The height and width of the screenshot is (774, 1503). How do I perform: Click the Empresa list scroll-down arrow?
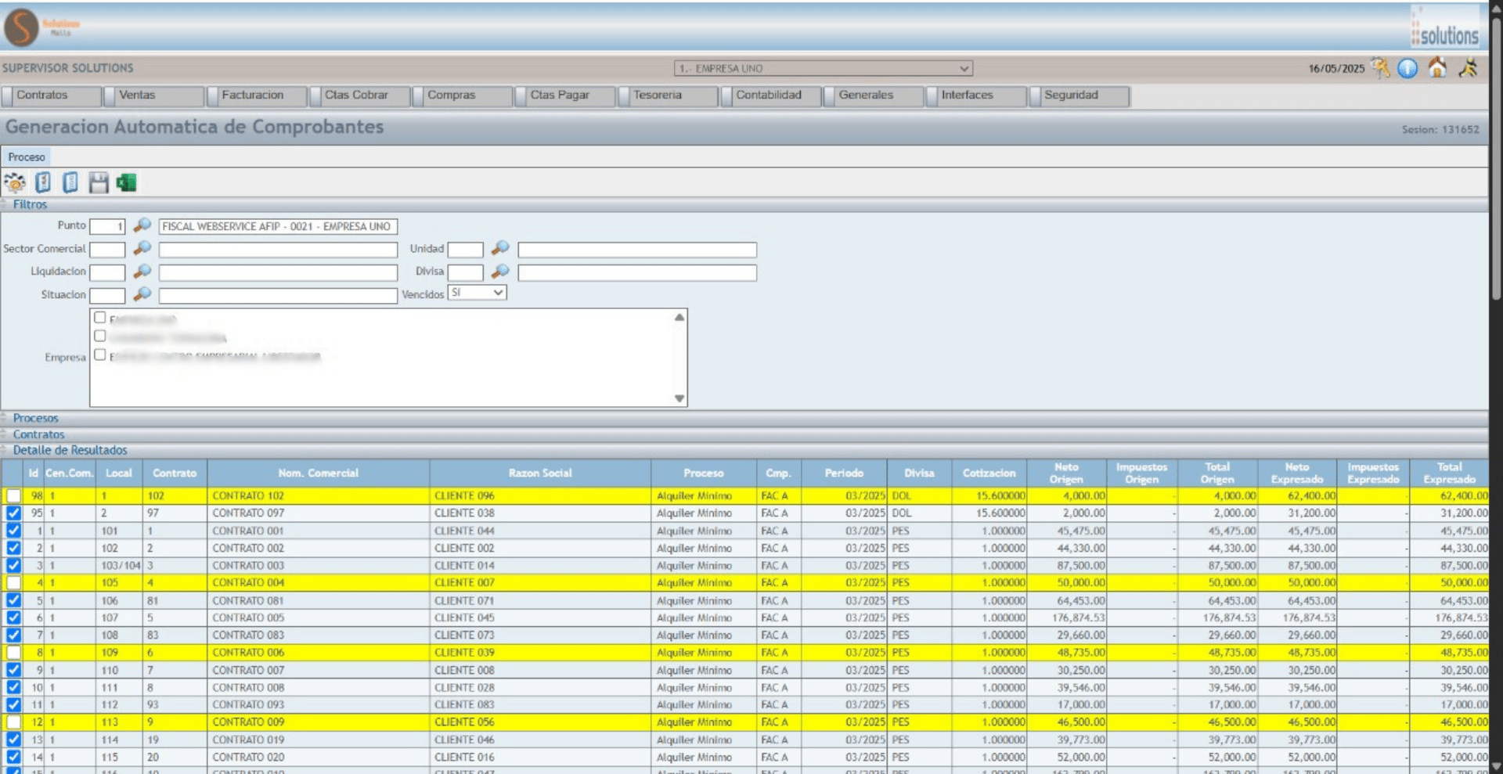[679, 398]
